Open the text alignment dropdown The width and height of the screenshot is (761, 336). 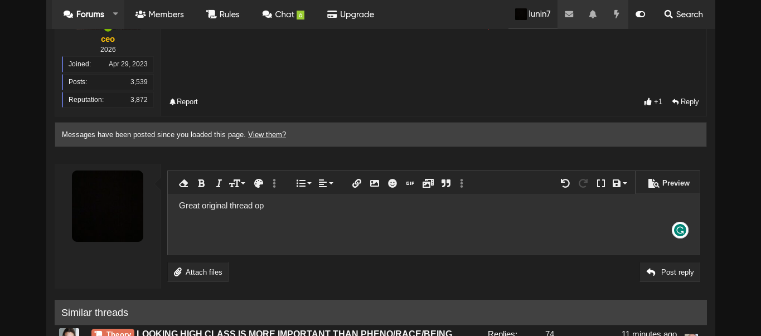coord(326,183)
